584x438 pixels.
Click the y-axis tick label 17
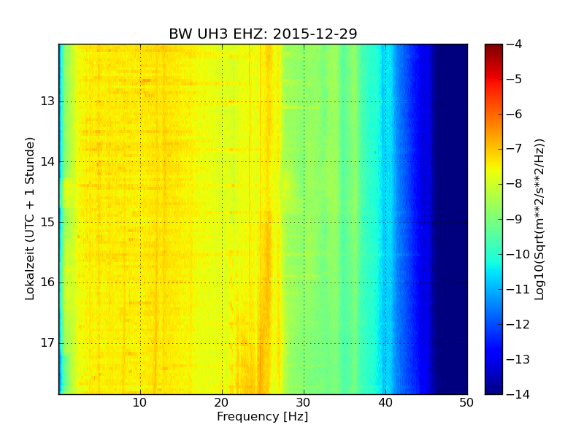(x=47, y=342)
